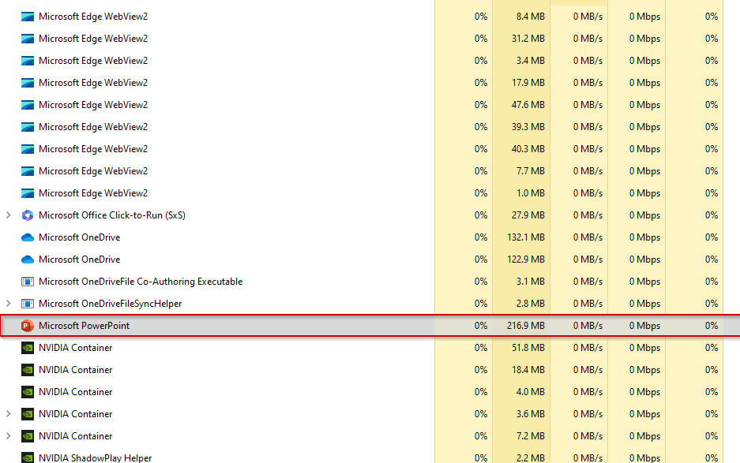Select the Edge WebView2 icon in the 7.7 MB row
This screenshot has width=740, height=463.
pyautogui.click(x=28, y=171)
